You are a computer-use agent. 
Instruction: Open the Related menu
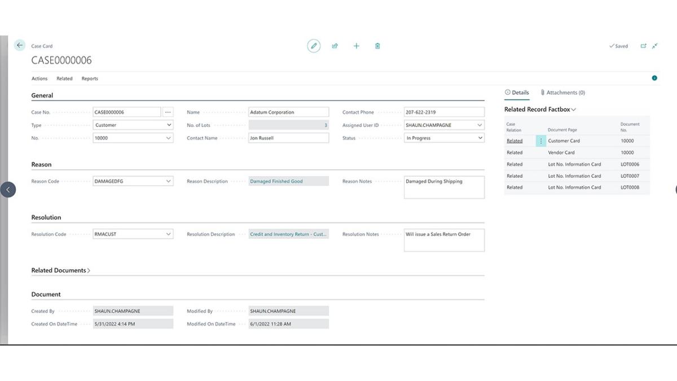click(64, 78)
